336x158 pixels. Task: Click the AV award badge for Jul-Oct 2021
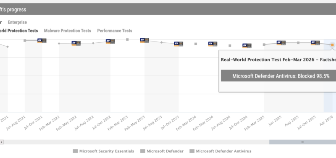click(x=42, y=41)
